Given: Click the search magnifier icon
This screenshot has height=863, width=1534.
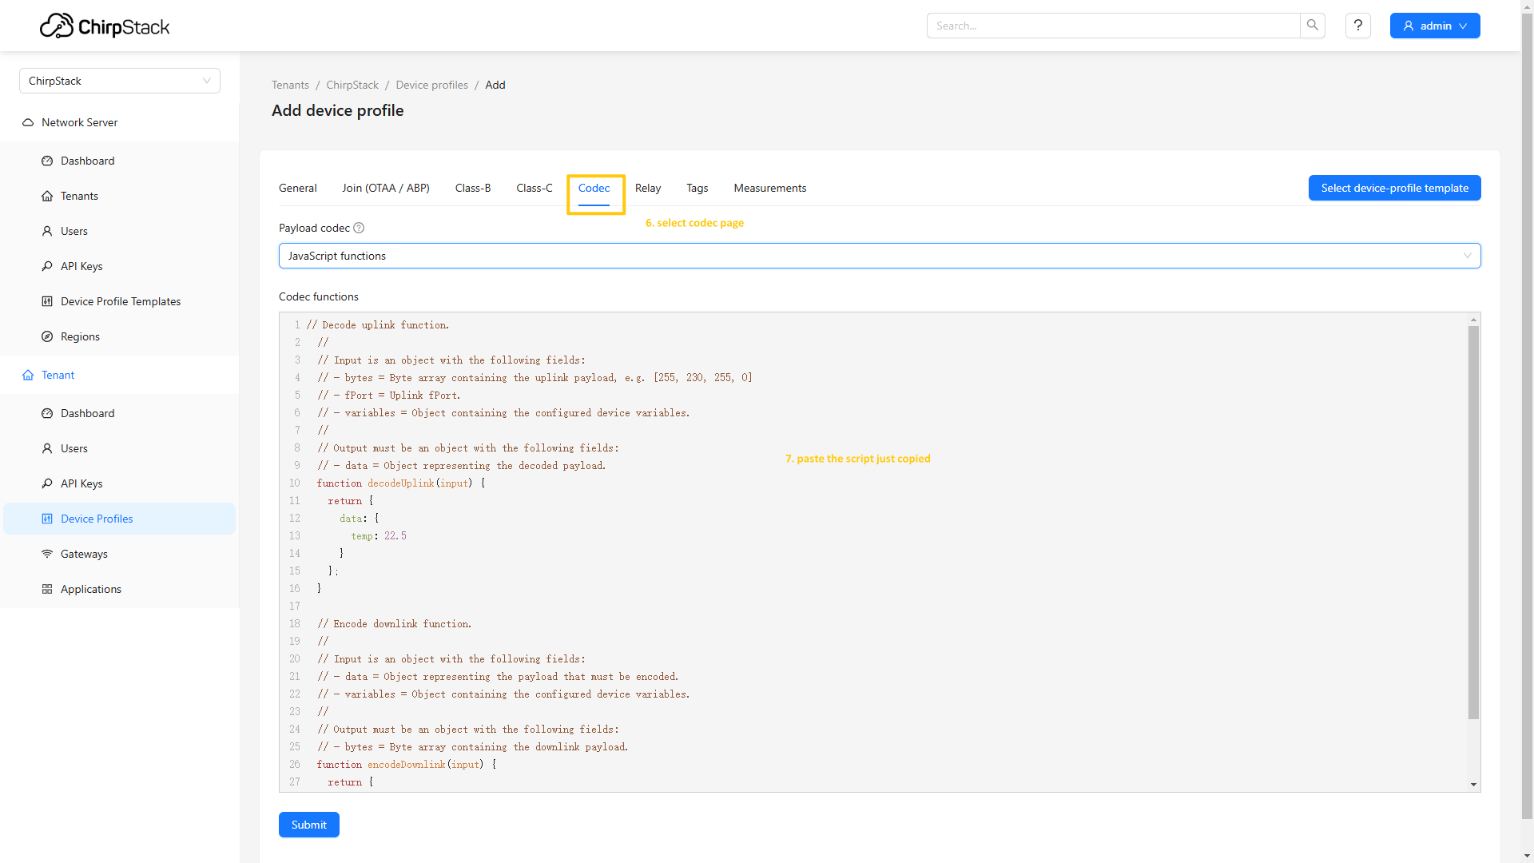Looking at the screenshot, I should click(x=1312, y=26).
